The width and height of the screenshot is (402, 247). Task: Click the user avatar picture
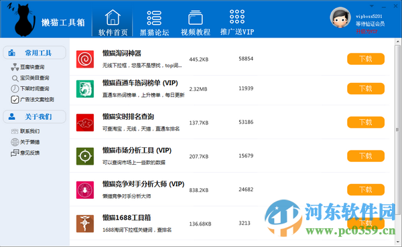pos(340,17)
